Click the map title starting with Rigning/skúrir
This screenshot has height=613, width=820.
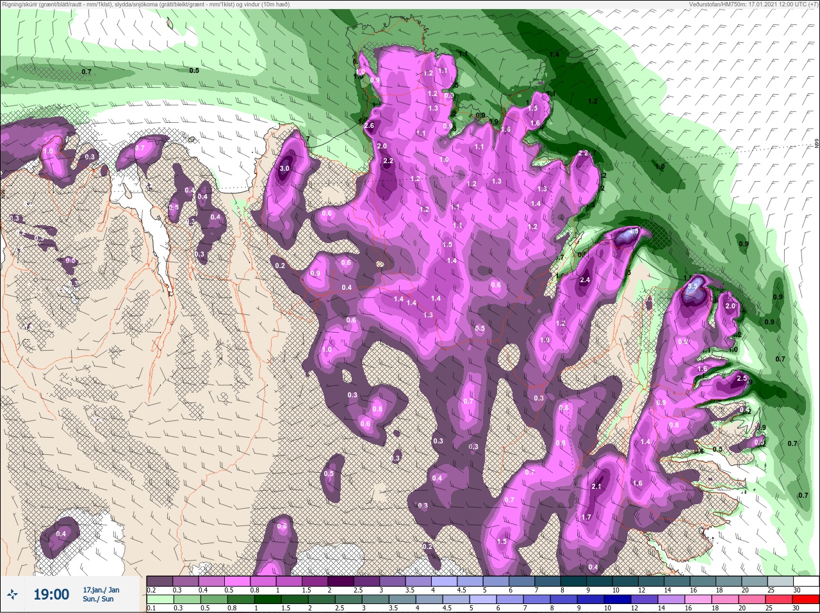(145, 4)
